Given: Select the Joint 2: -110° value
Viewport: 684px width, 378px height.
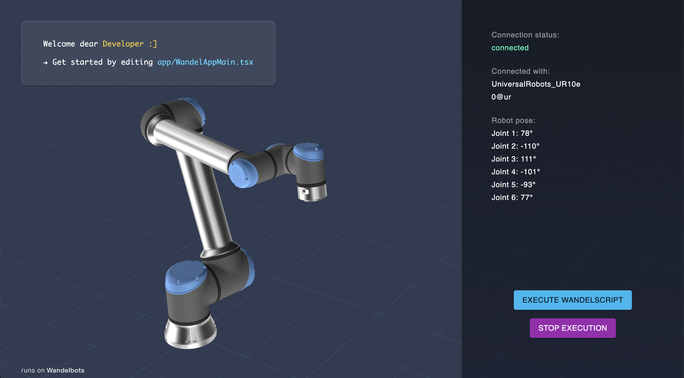Looking at the screenshot, I should [x=515, y=146].
